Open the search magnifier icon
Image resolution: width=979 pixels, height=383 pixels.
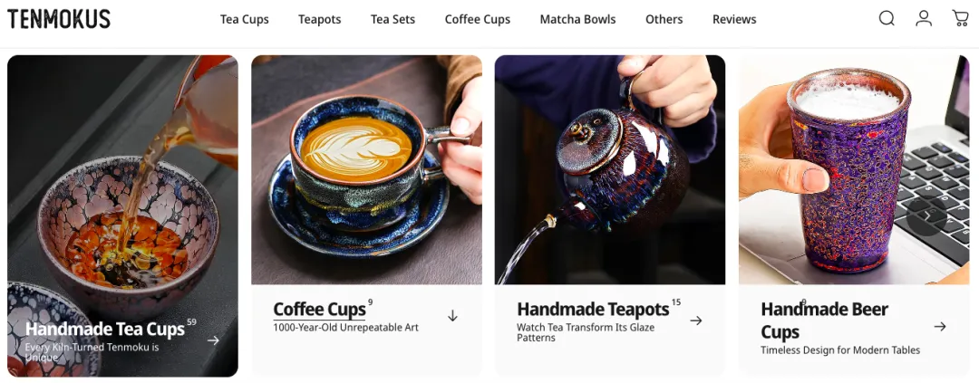pos(887,19)
